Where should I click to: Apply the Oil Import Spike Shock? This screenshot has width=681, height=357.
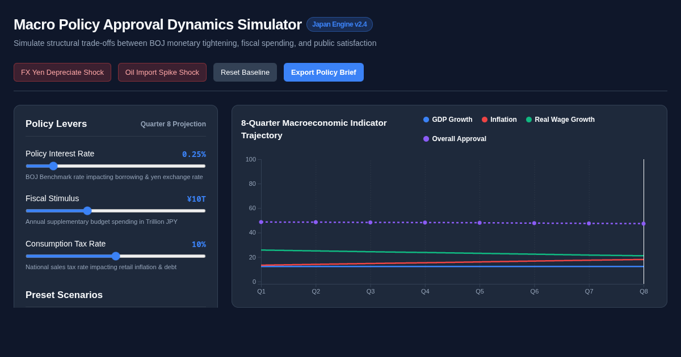162,72
